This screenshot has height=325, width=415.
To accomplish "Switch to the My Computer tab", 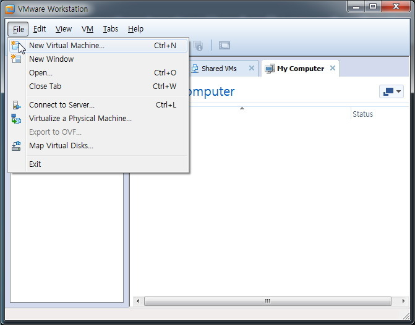I will pyautogui.click(x=301, y=69).
